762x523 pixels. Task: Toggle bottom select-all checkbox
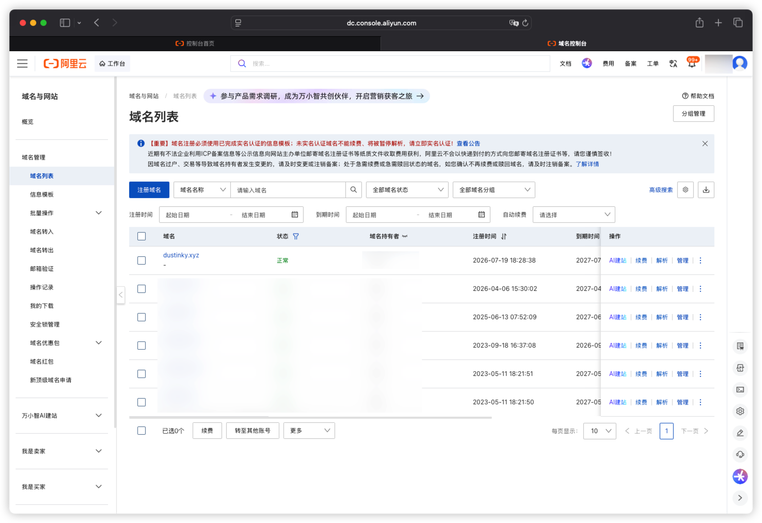[141, 431]
